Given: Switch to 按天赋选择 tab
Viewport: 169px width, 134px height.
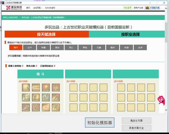Looking at the screenshot, I should [x=46, y=34].
